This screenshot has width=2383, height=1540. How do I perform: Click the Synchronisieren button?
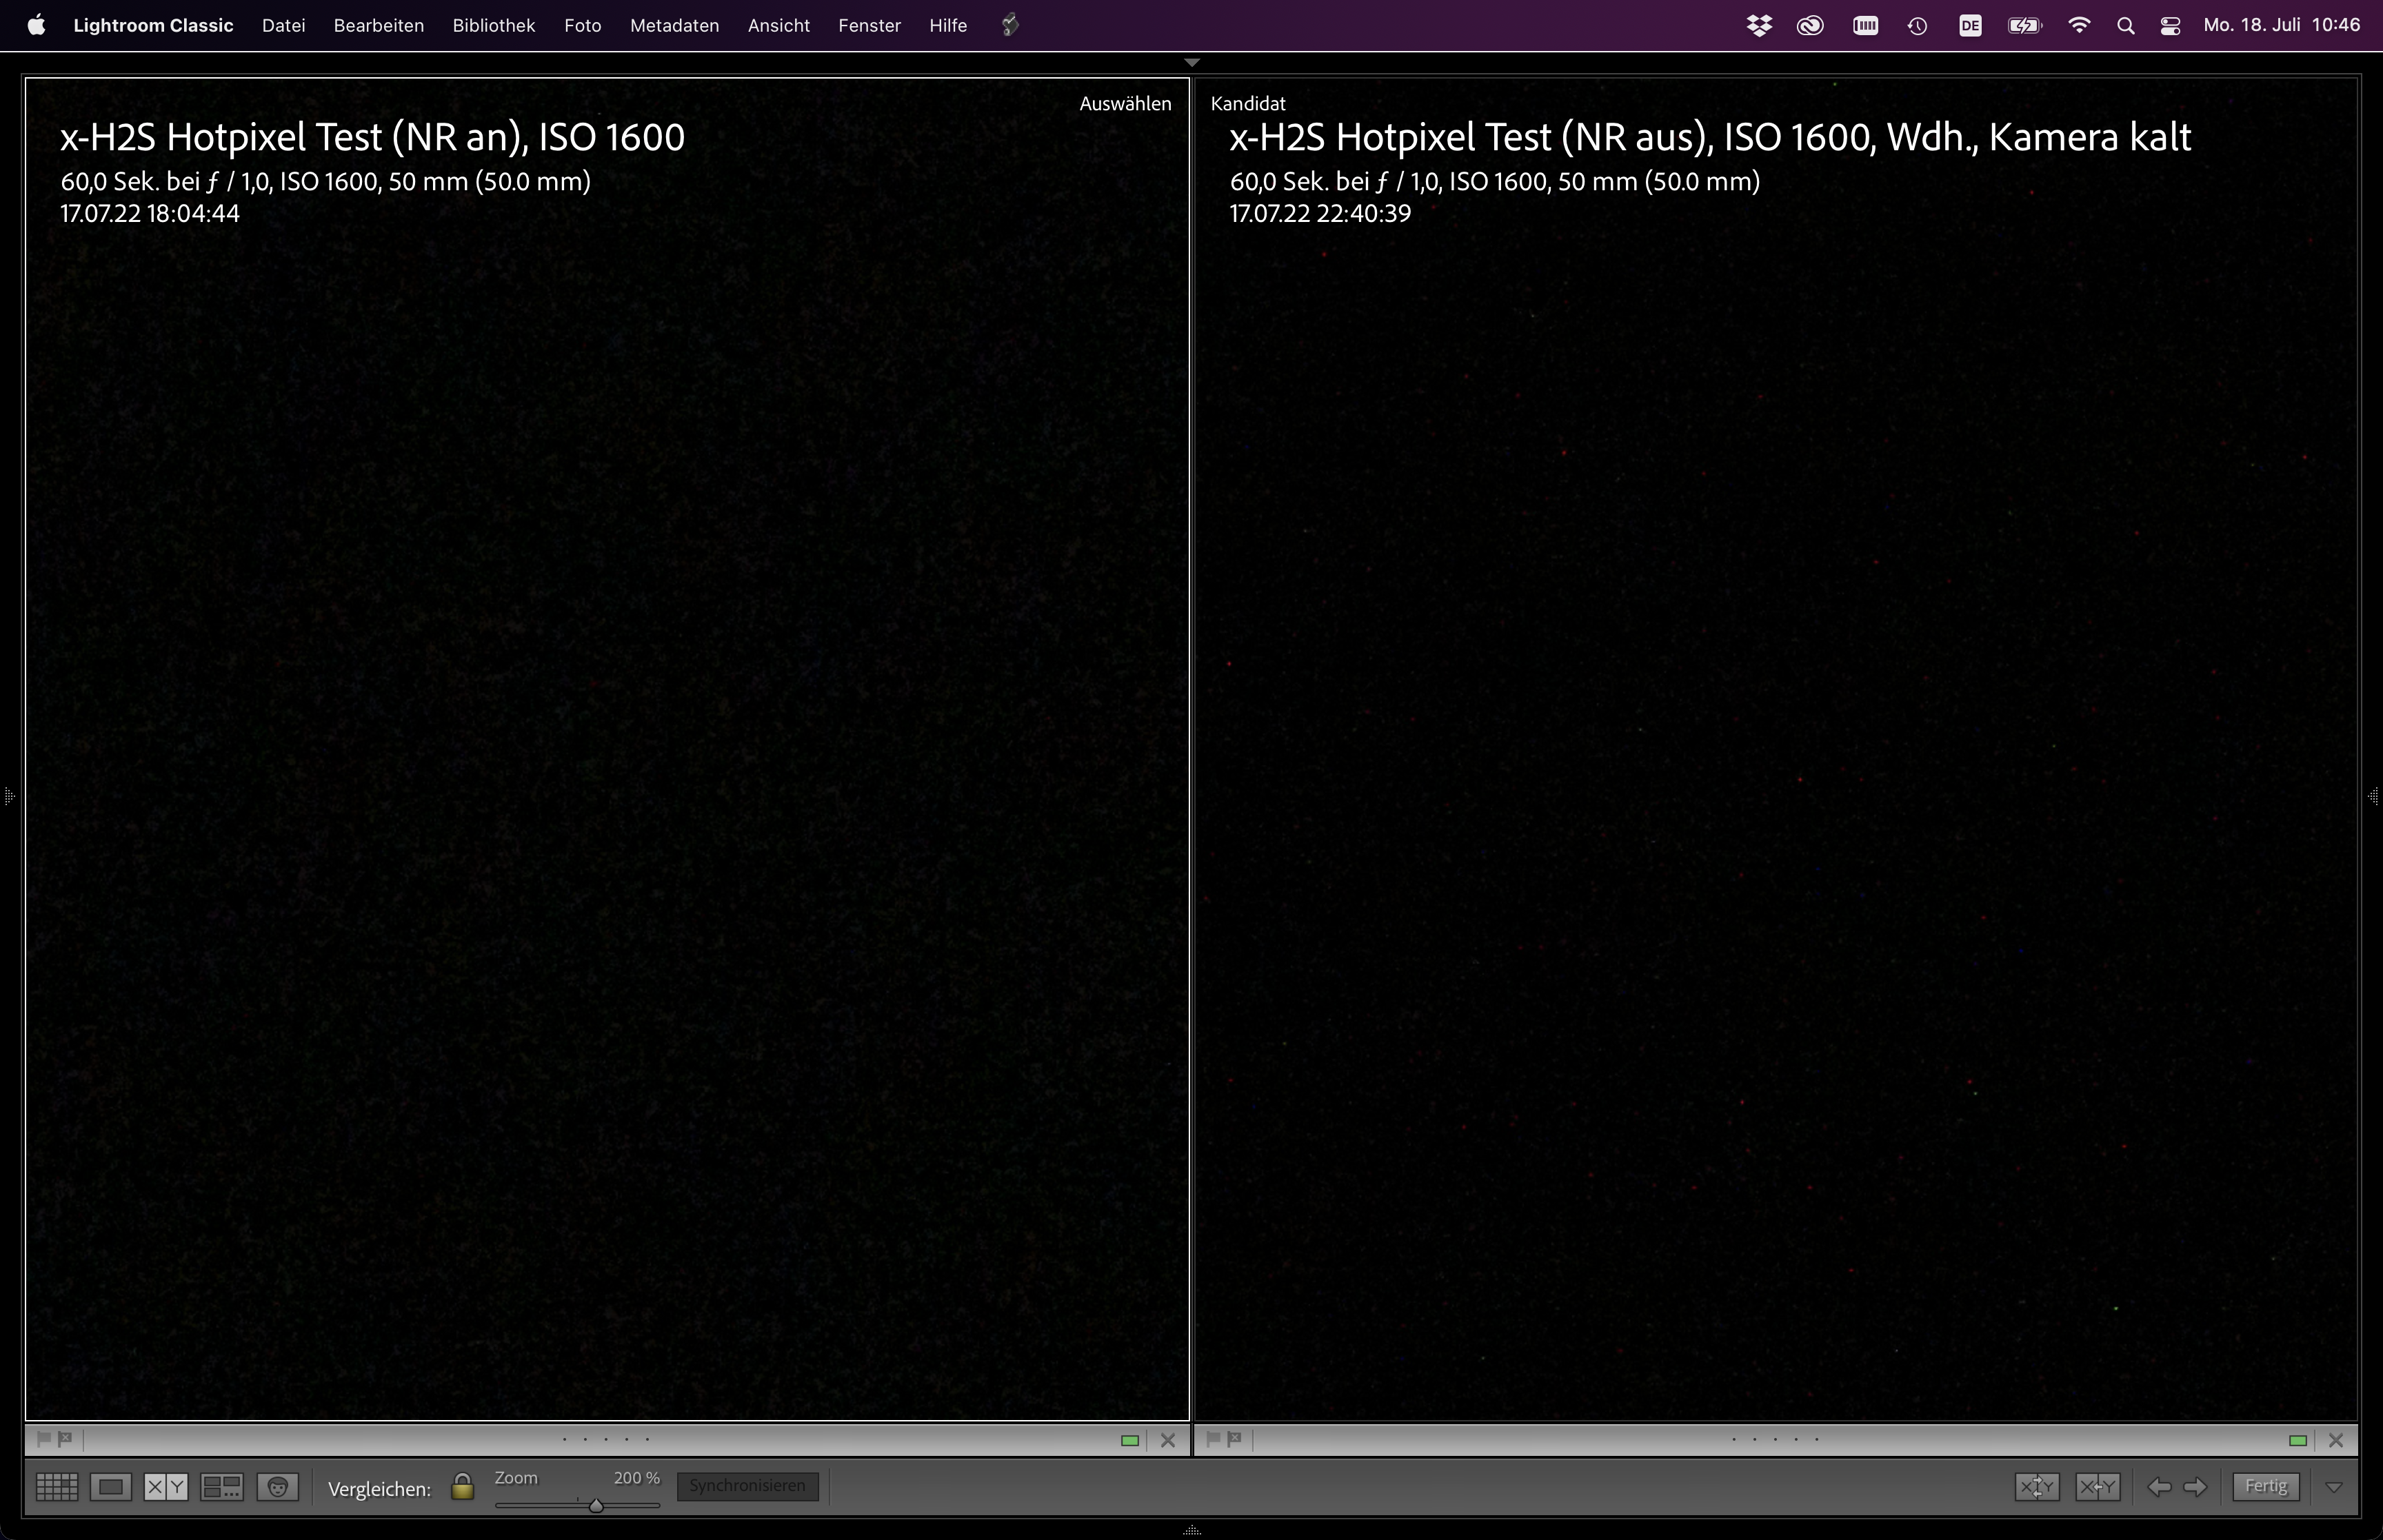pos(747,1486)
